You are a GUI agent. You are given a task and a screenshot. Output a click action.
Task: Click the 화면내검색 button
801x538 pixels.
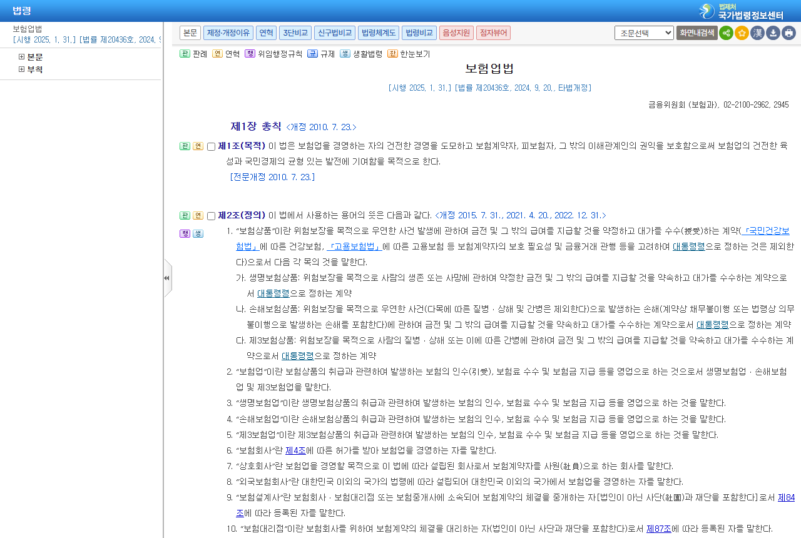(697, 33)
